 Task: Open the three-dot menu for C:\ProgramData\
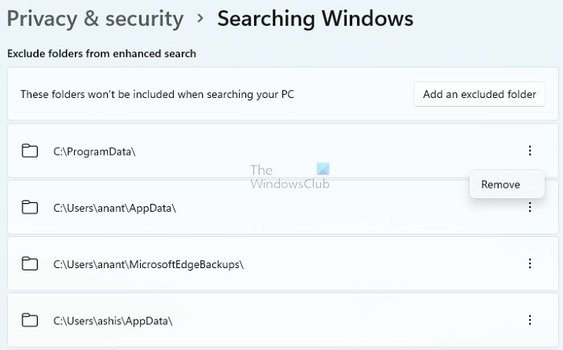point(529,151)
